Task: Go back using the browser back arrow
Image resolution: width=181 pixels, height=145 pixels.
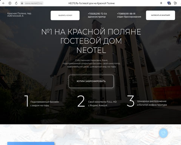Action: click(x=3, y=3)
